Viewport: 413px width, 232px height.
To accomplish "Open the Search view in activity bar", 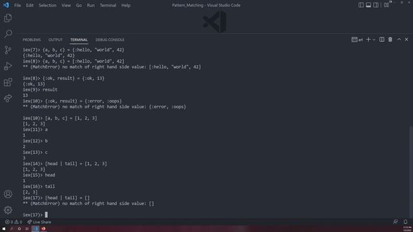I will pyautogui.click(x=8, y=34).
